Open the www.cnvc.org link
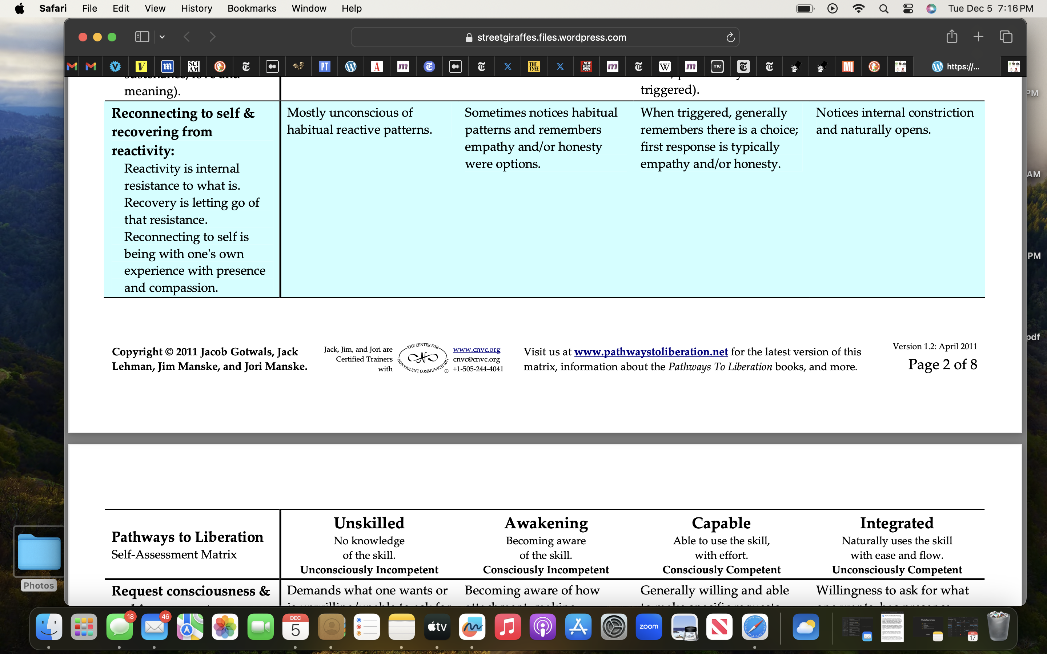 pos(476,349)
